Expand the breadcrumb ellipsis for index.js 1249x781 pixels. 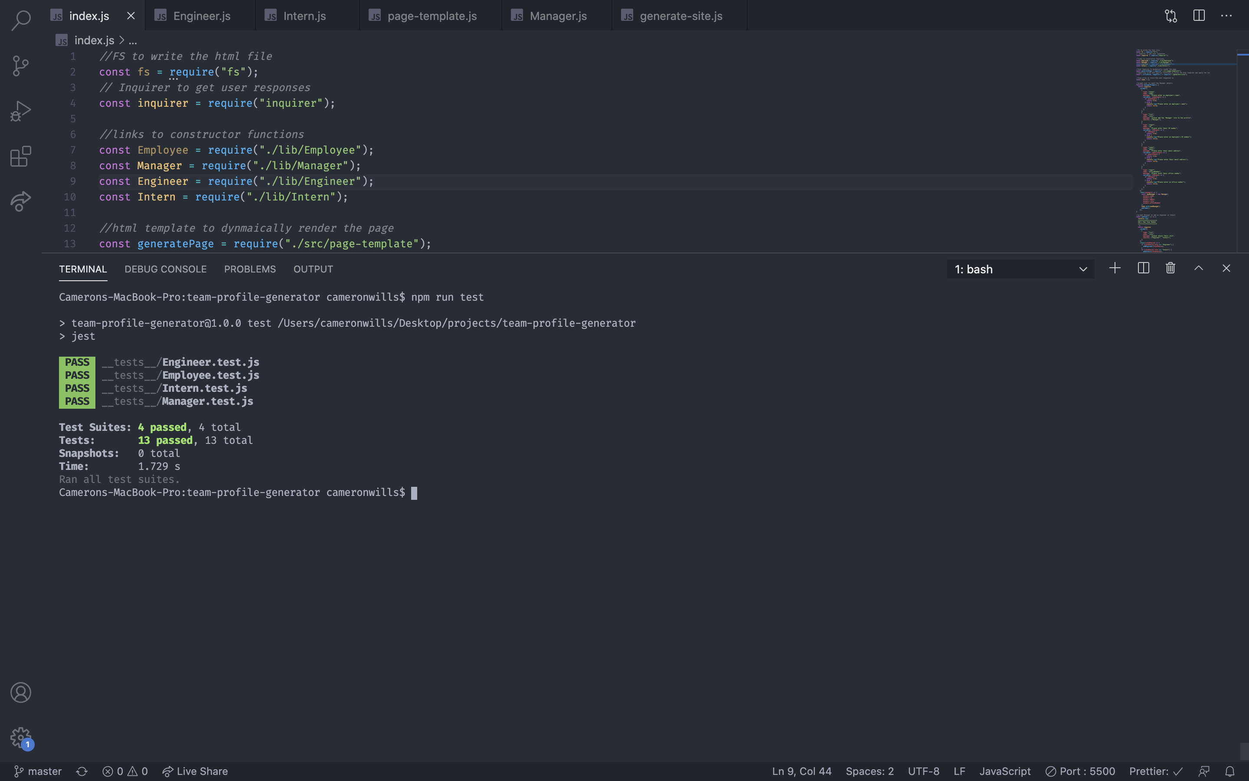(133, 40)
